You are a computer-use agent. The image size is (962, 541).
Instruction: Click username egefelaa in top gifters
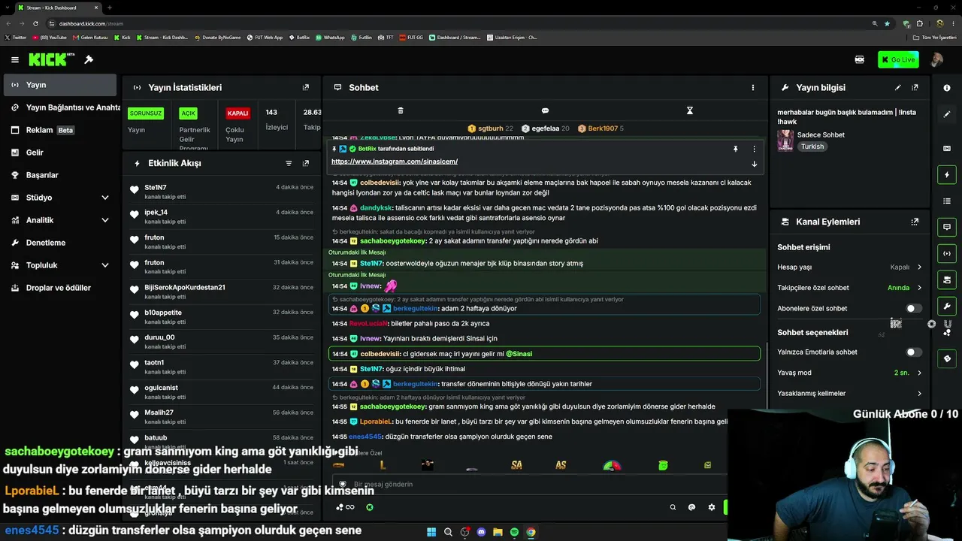(546, 128)
